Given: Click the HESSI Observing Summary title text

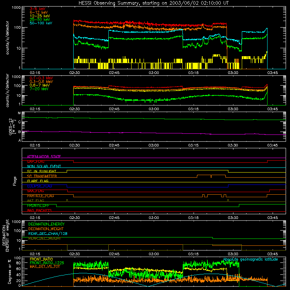Looking at the screenshot, I should (153, 3).
